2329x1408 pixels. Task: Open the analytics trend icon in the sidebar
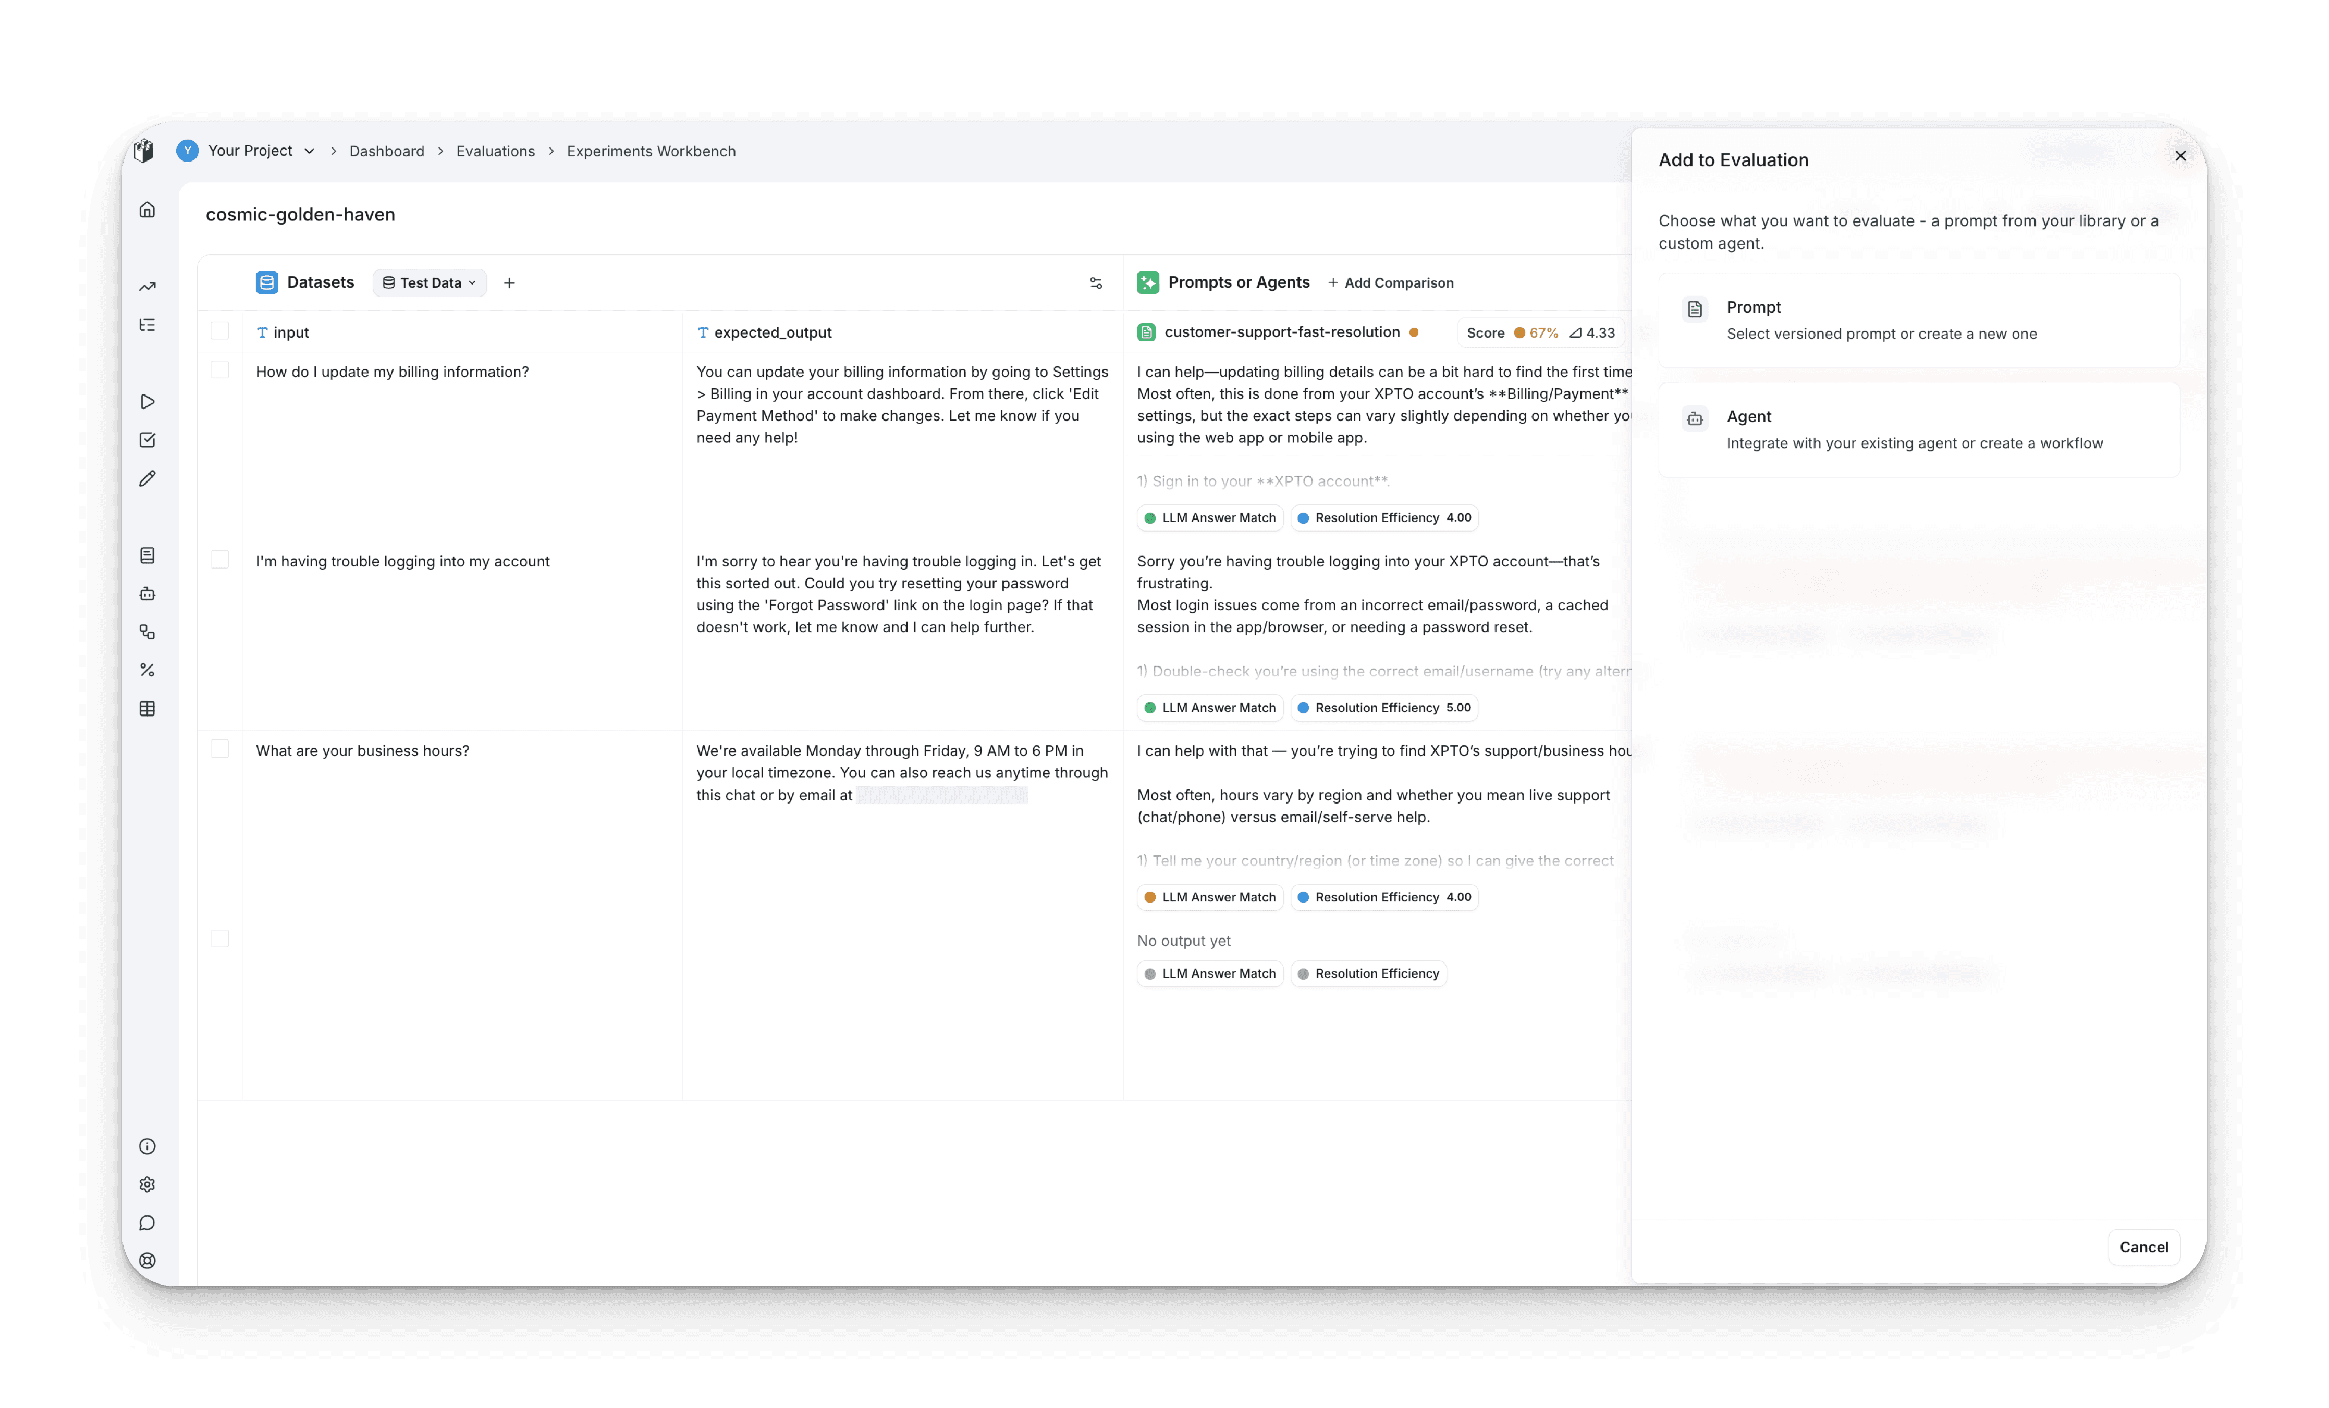tap(148, 286)
